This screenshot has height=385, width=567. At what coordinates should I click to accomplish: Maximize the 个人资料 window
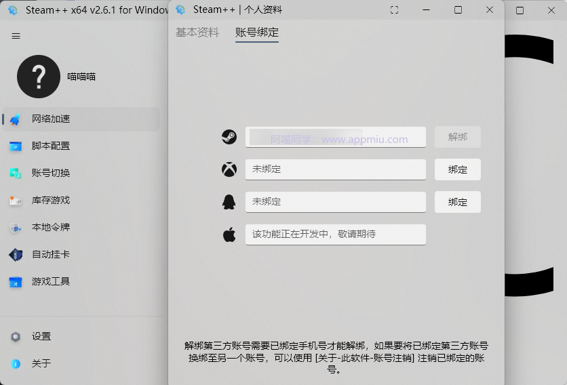point(458,10)
